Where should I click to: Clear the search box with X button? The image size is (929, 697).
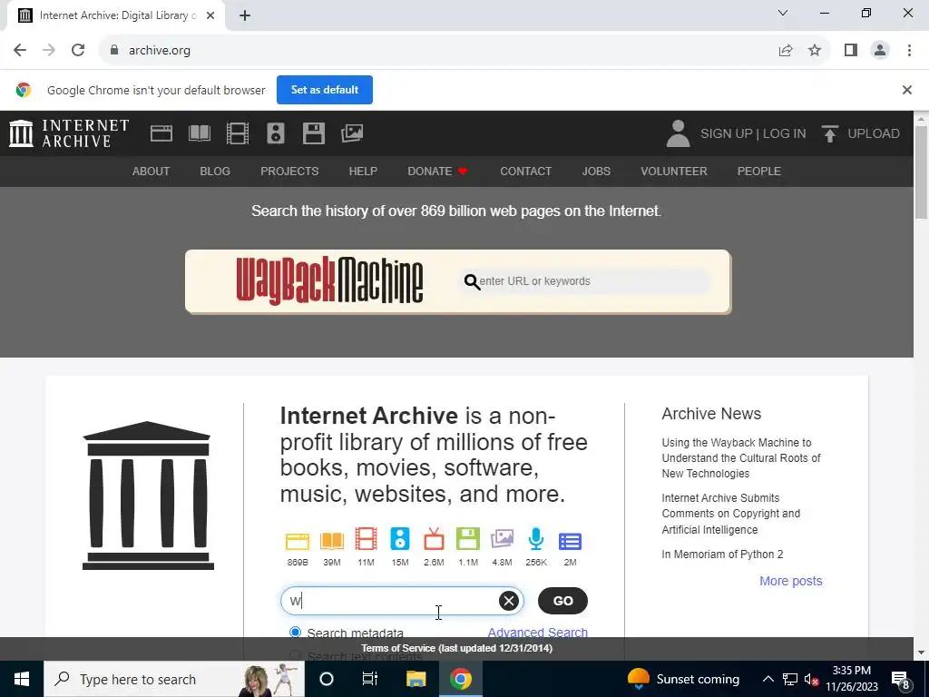tap(508, 601)
